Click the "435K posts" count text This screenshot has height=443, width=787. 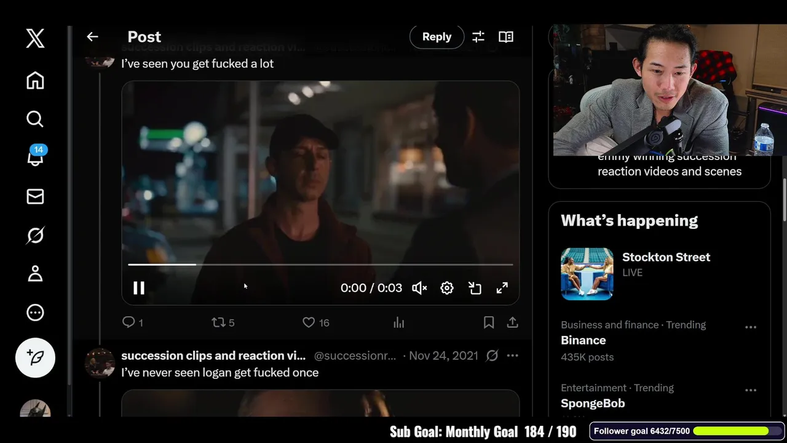click(x=587, y=357)
